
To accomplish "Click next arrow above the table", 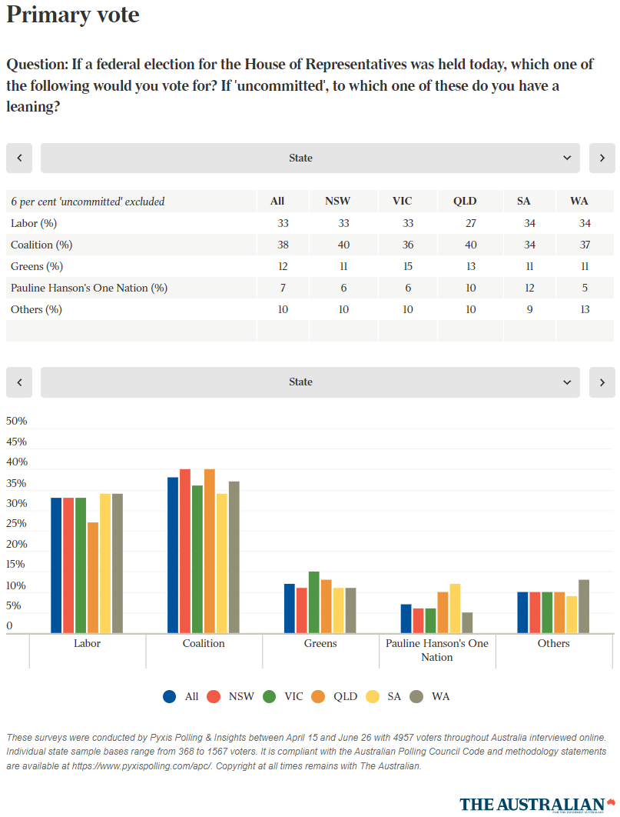I will pos(602,158).
